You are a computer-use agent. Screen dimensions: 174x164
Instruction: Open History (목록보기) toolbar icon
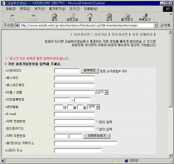click(x=145, y=17)
